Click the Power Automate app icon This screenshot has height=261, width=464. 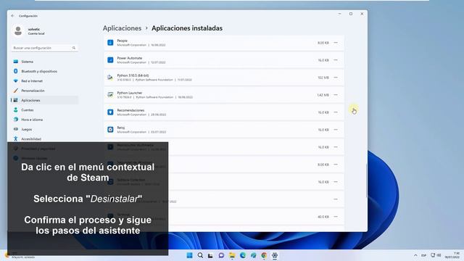110,60
